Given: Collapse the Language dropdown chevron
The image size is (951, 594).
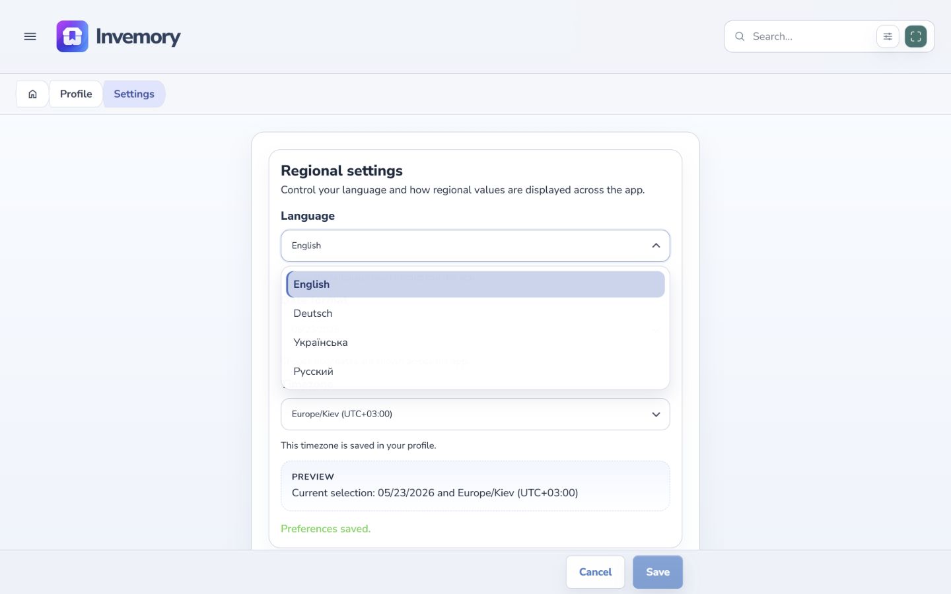Looking at the screenshot, I should [656, 246].
